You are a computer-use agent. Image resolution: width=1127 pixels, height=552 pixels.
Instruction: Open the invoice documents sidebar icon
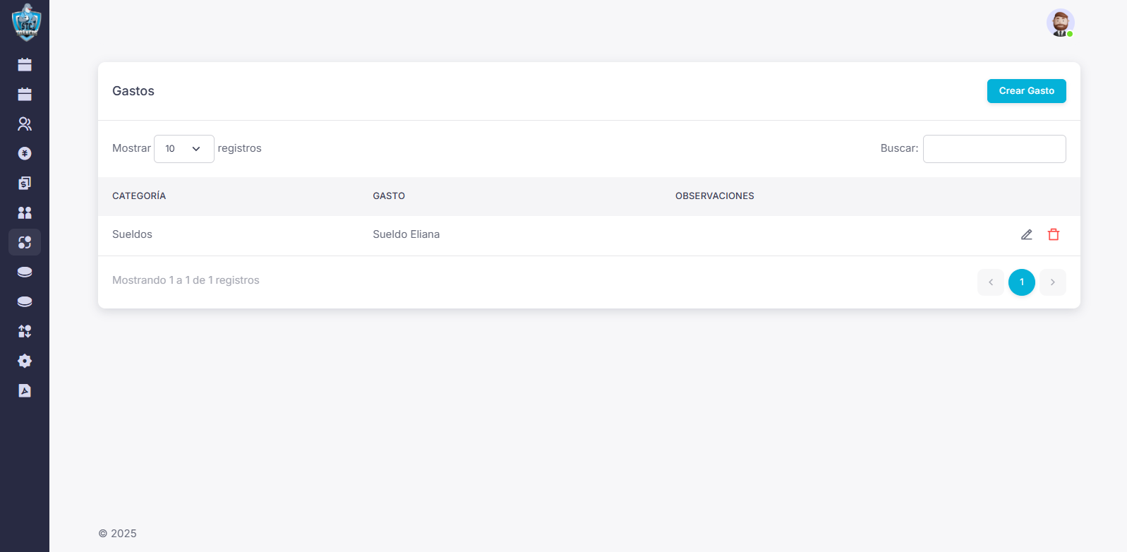click(25, 184)
